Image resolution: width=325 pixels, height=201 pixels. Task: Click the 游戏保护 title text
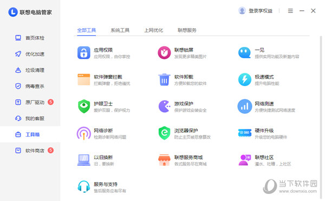coord(184,103)
